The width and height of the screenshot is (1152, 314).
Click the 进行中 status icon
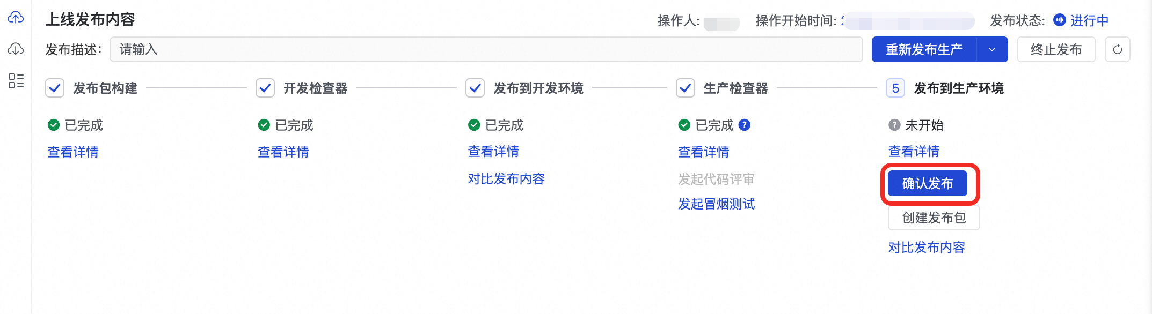pos(1059,20)
